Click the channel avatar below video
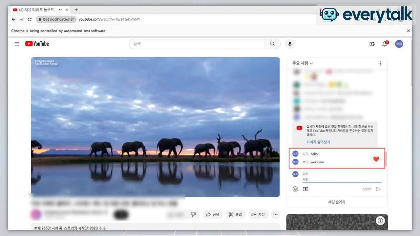Screen dimensions: 420x236 [36, 214]
